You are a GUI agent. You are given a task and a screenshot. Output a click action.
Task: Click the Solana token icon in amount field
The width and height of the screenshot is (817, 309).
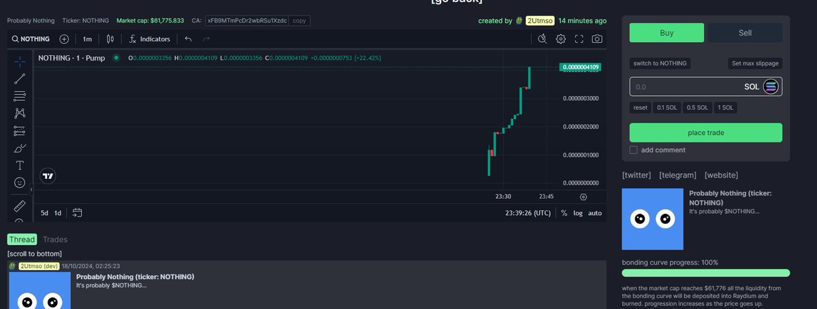(x=771, y=86)
